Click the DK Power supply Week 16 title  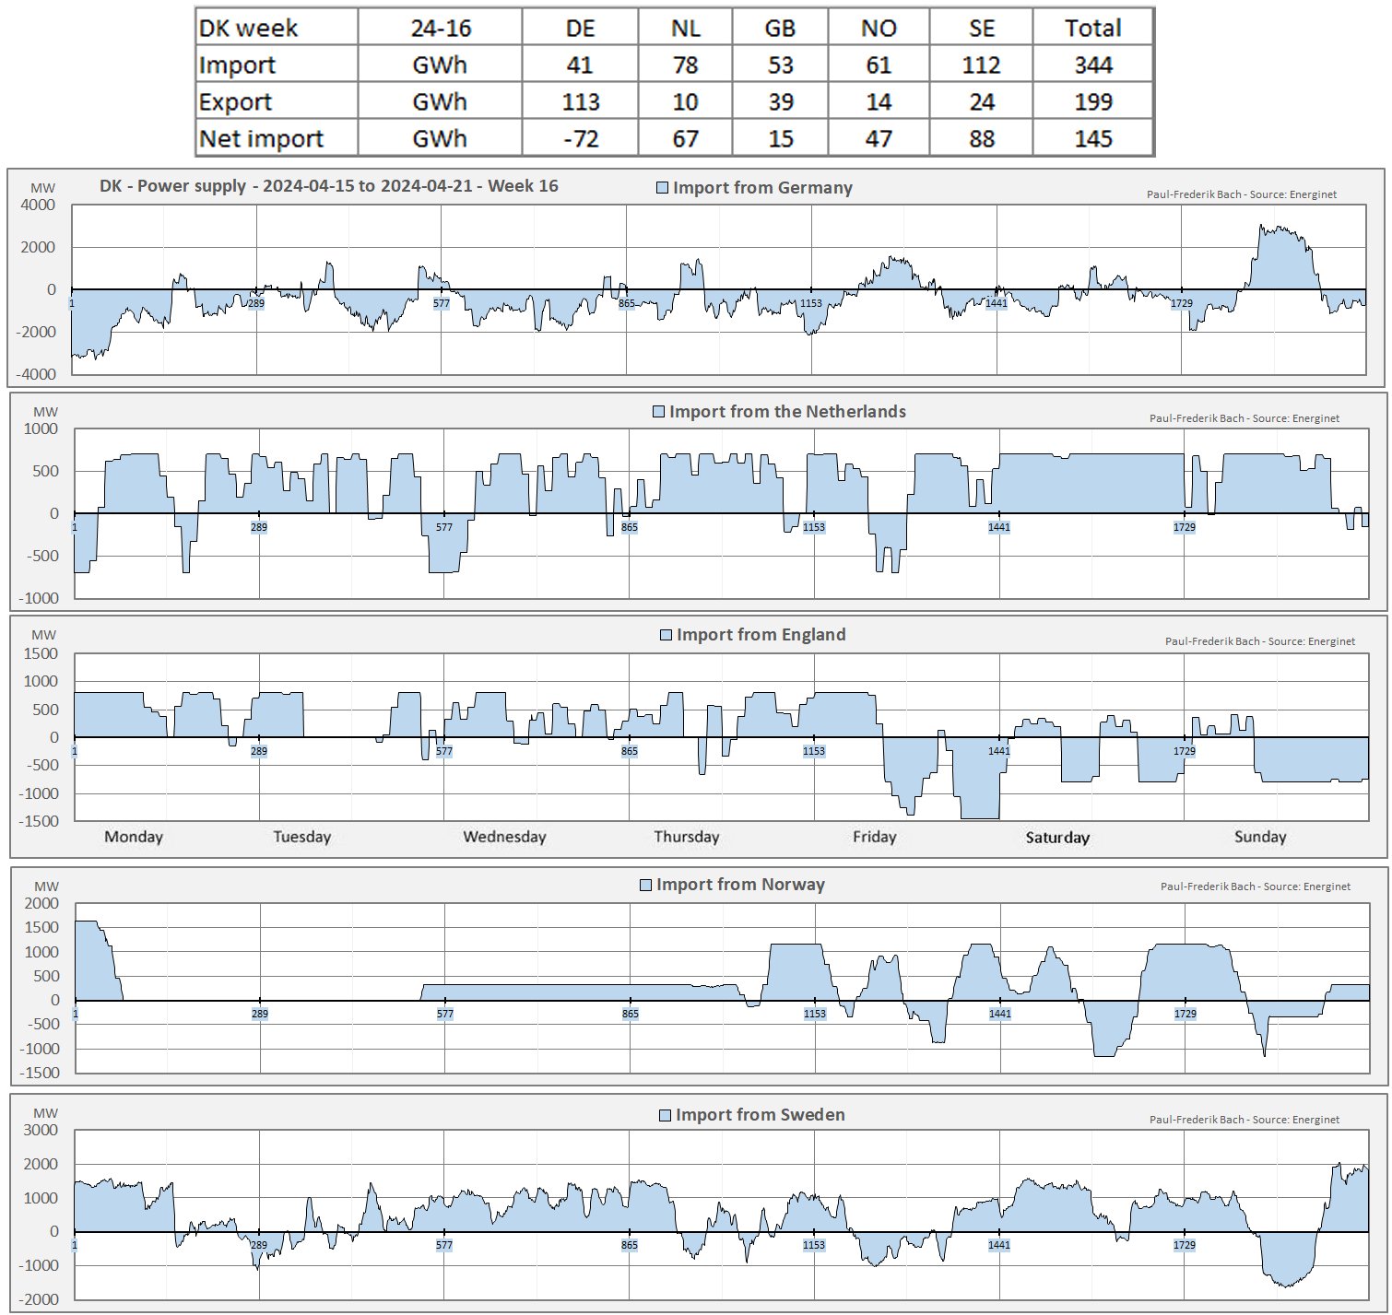(x=328, y=186)
